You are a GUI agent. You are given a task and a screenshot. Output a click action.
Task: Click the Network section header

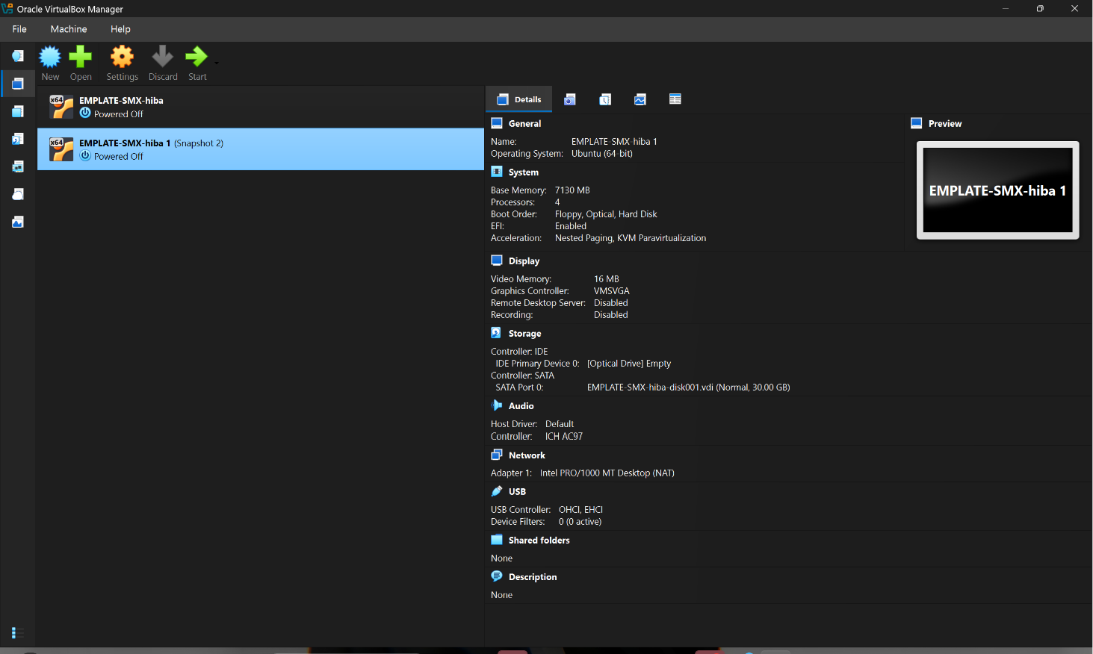pyautogui.click(x=527, y=455)
